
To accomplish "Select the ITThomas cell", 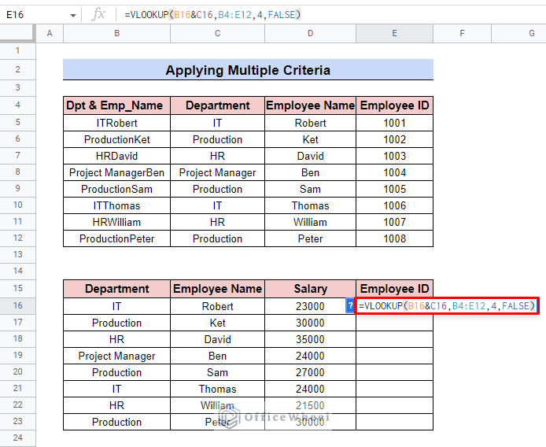I will point(116,205).
